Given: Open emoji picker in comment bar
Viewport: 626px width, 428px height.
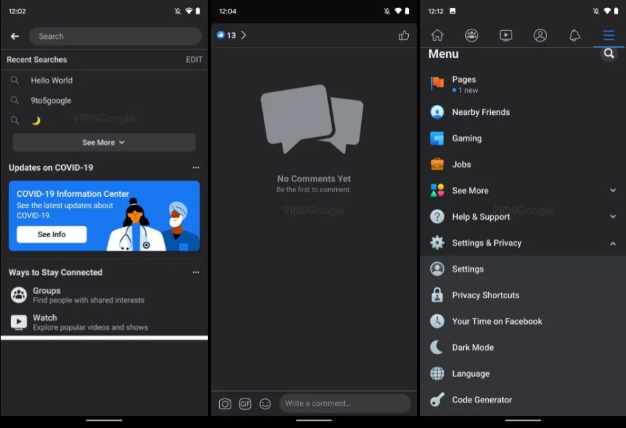Looking at the screenshot, I should coord(265,404).
